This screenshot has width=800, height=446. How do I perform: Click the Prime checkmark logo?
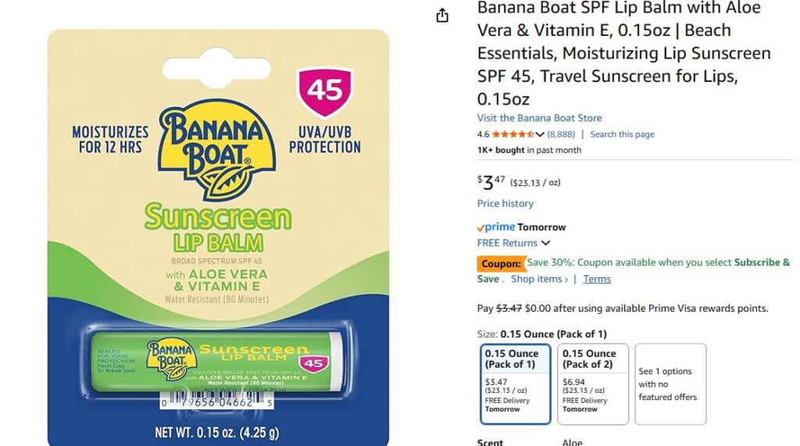[x=496, y=227]
